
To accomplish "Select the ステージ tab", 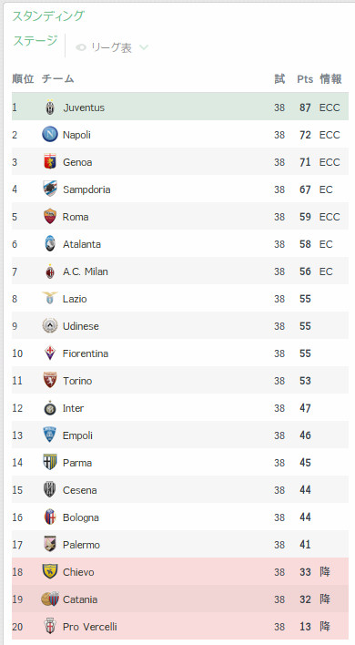I will click(35, 41).
